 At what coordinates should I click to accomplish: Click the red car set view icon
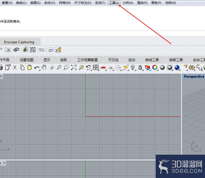click(x=103, y=67)
